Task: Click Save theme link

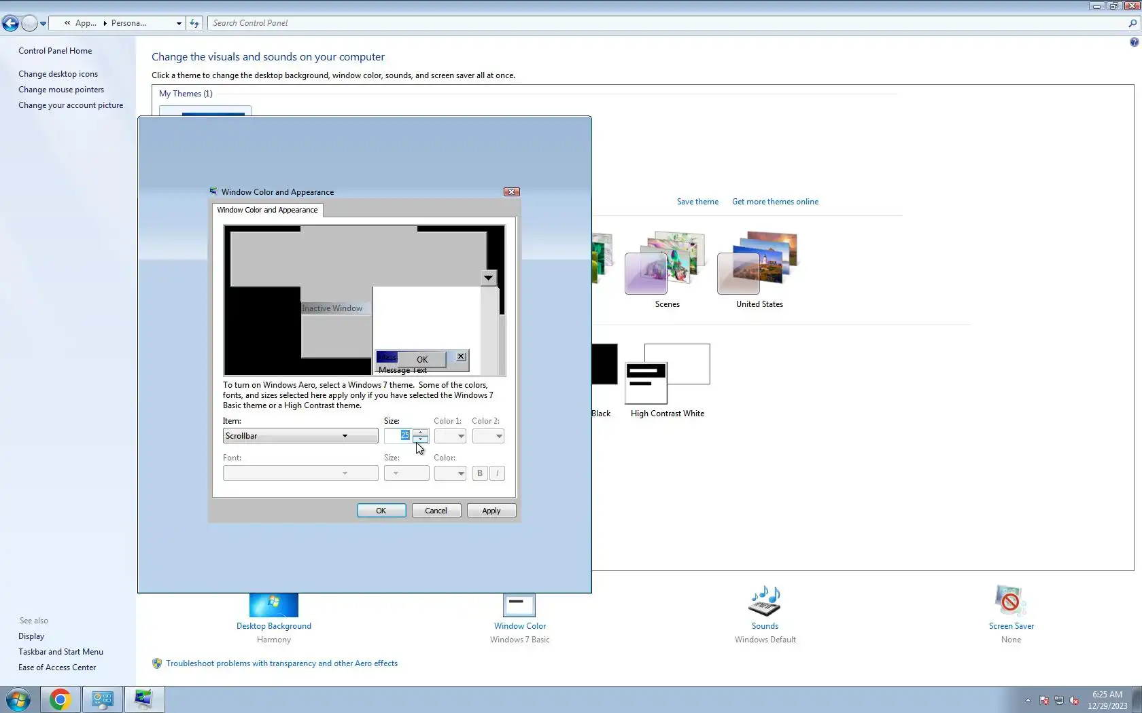Action: 697,202
